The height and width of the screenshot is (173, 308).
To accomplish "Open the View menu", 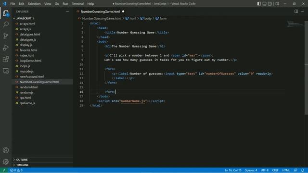I will 48,4.
